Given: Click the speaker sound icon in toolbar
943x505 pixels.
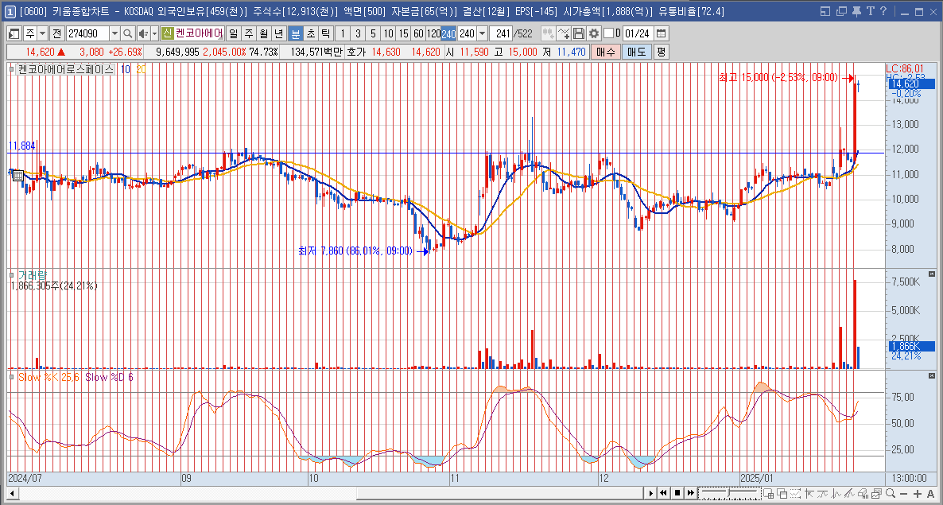Looking at the screenshot, I should 143,33.
